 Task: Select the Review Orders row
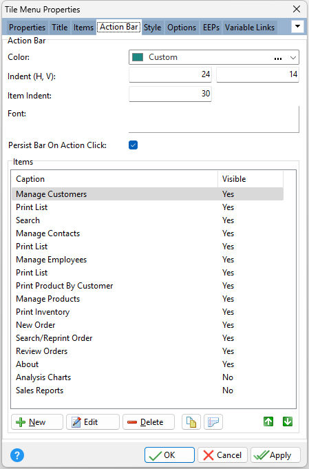[x=148, y=351]
